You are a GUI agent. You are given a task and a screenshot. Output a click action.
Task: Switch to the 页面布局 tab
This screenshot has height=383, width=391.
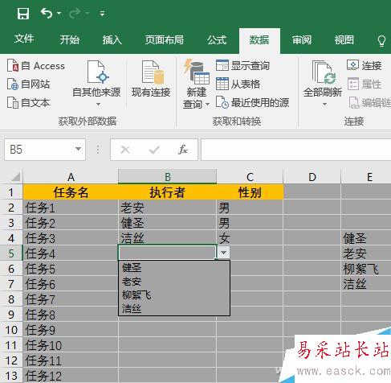click(x=165, y=39)
